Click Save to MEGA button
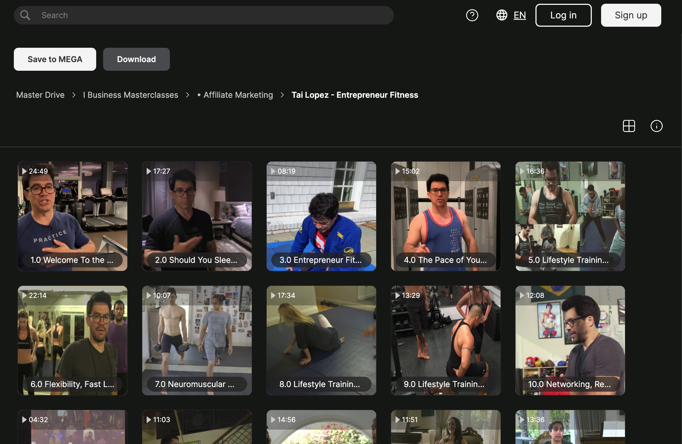 [x=55, y=59]
